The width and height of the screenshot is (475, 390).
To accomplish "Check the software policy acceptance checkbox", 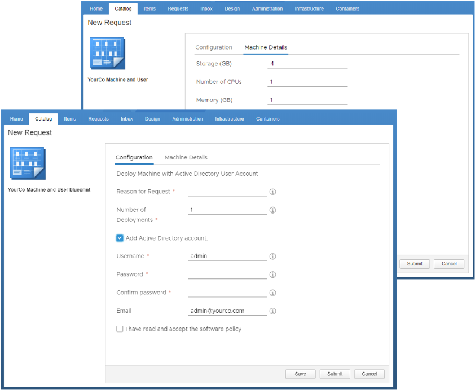I will click(120, 329).
